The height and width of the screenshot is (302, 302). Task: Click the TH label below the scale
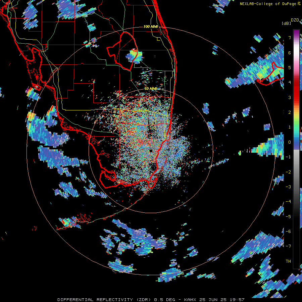[x=288, y=261]
